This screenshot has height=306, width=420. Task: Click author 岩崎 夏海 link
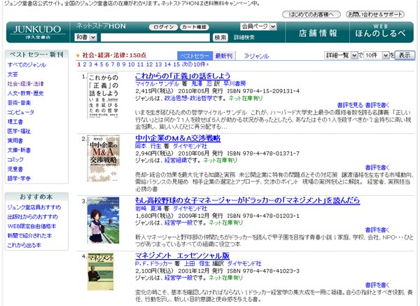click(x=148, y=208)
